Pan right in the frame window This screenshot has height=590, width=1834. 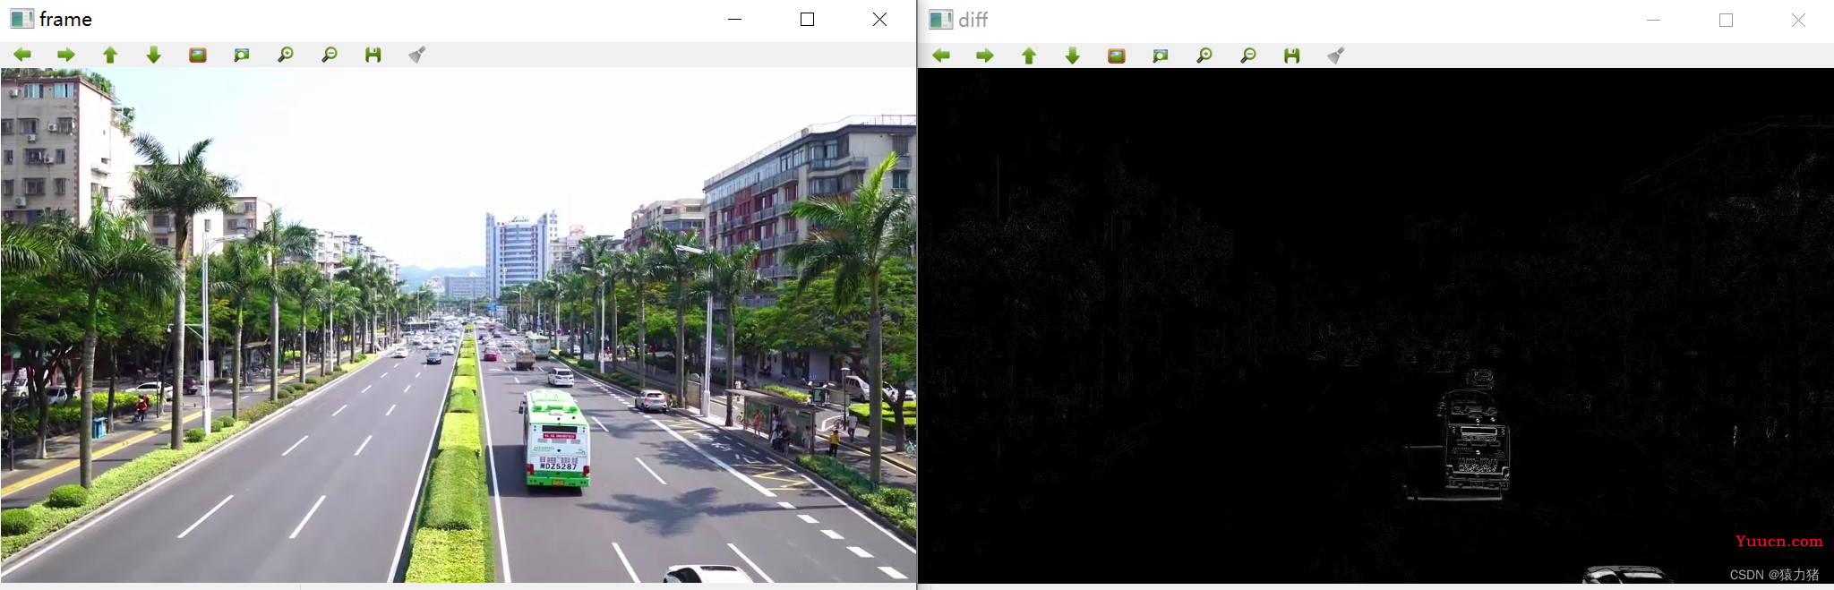coord(66,55)
